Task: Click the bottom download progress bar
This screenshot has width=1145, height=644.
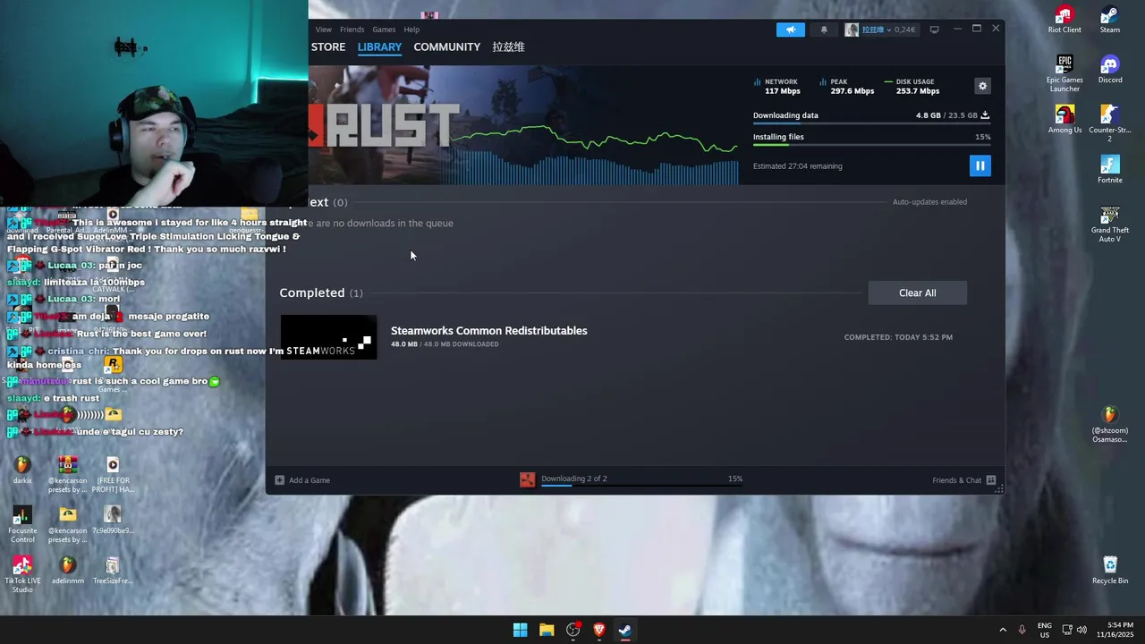Action: [x=641, y=486]
